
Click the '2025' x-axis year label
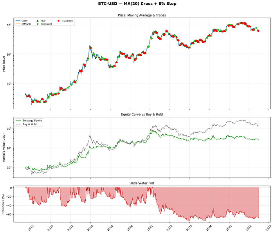click(229, 228)
